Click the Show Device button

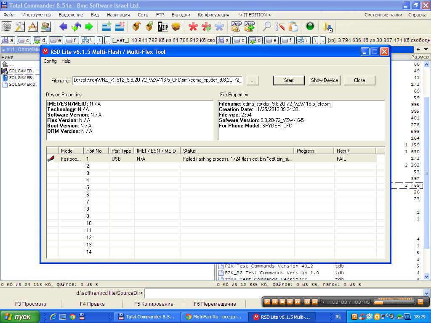pyautogui.click(x=325, y=80)
